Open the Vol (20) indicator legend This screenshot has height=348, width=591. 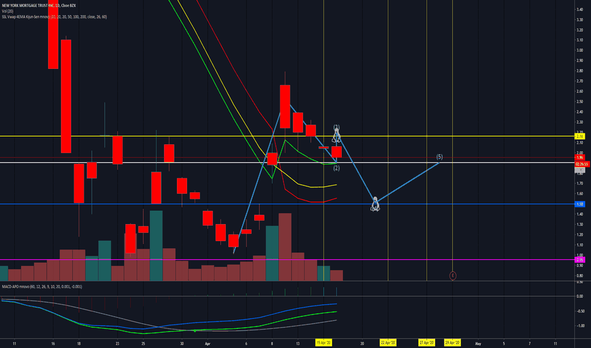(x=8, y=11)
